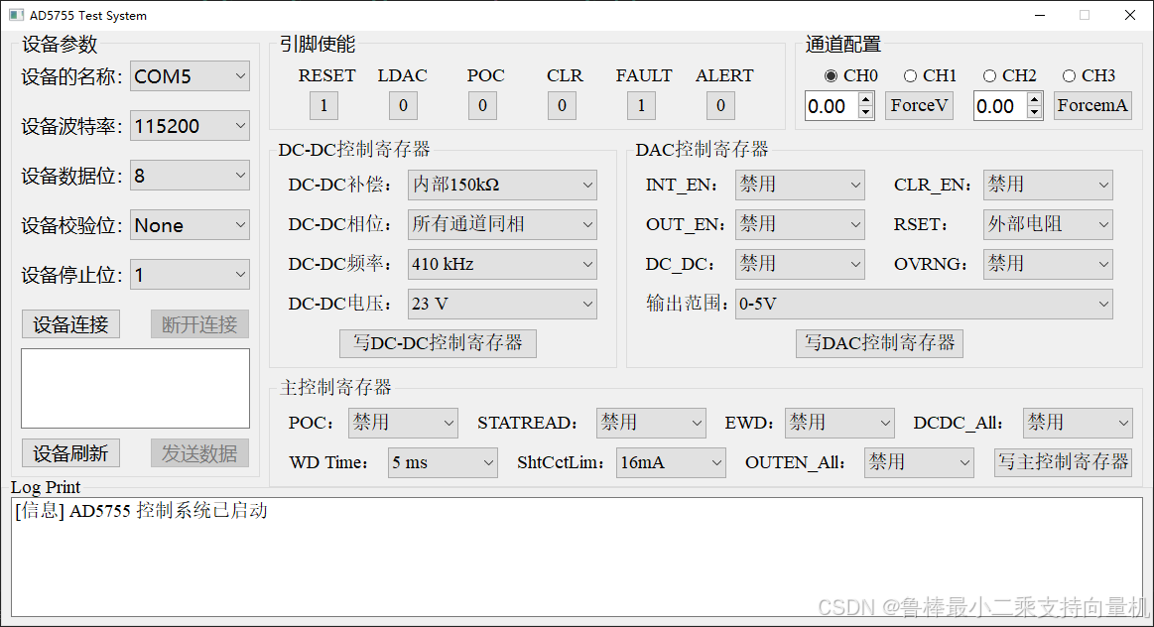Open the WD Time 5 ms dropdown

click(x=444, y=463)
